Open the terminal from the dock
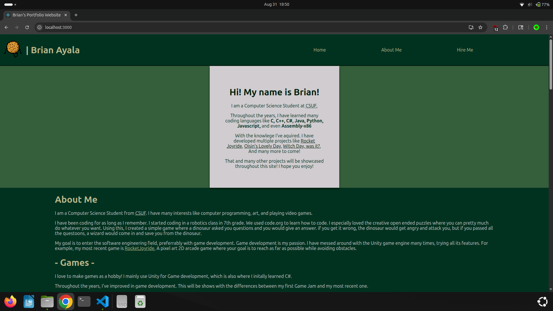 [84, 301]
